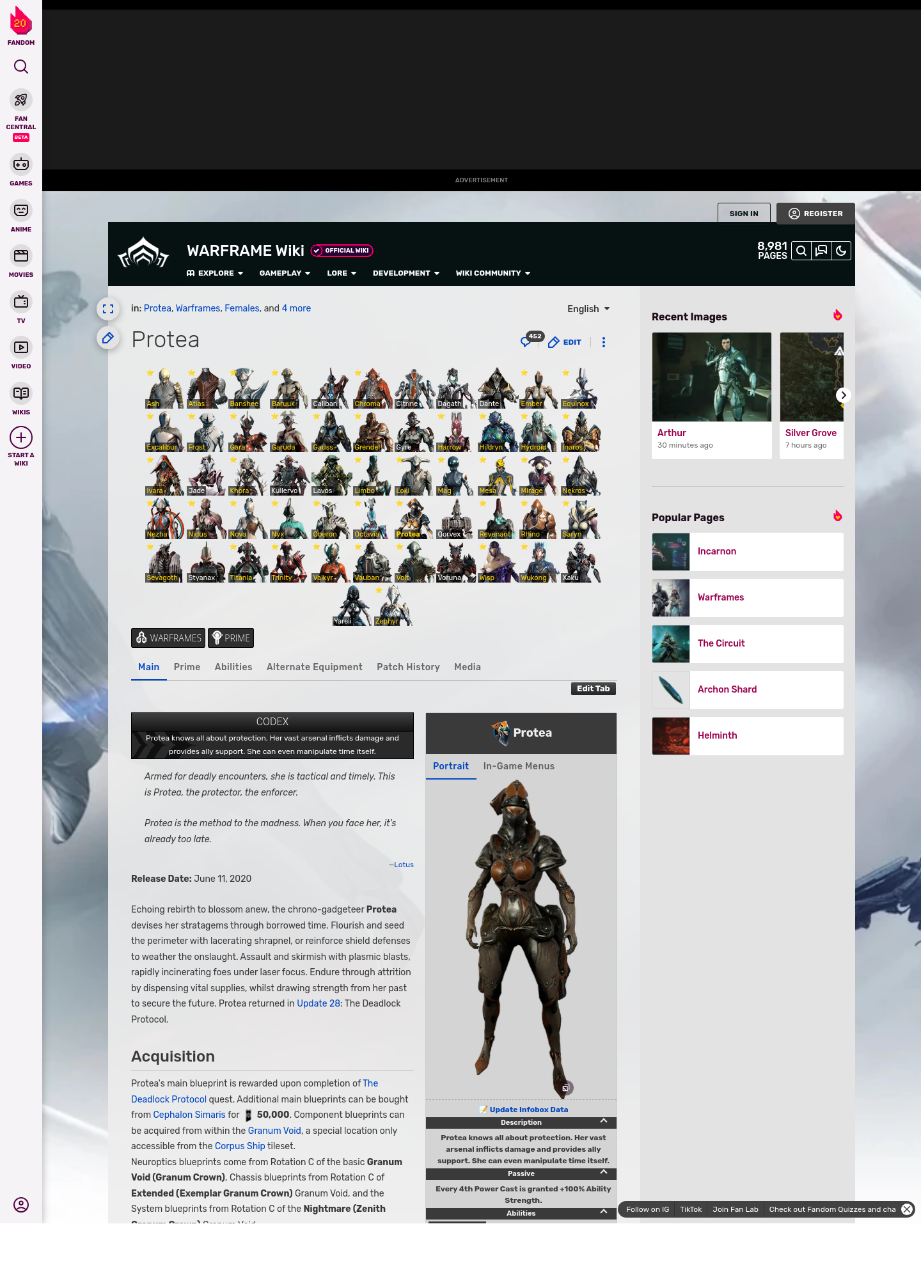The height and width of the screenshot is (1279, 921).
Task: Open Fan Central rocket icon
Action: point(21,100)
